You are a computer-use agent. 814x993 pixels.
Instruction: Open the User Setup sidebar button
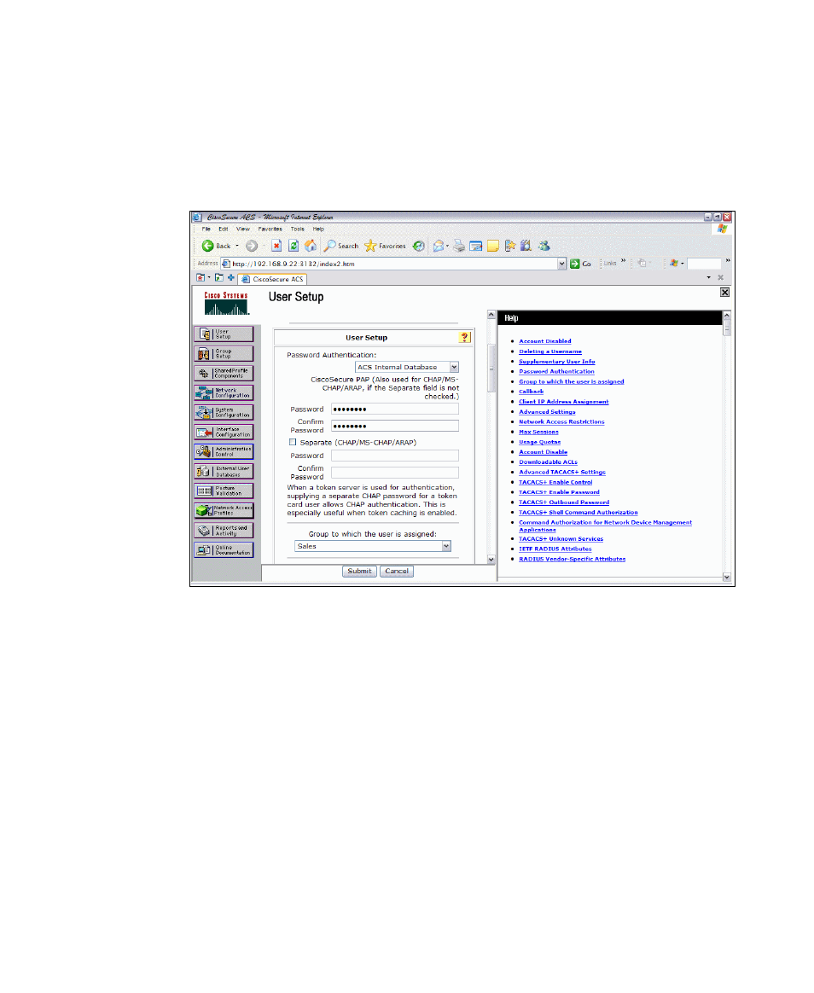(x=224, y=334)
